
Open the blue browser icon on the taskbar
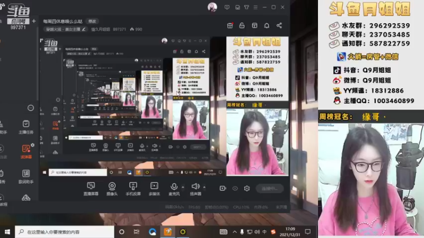[153, 232]
